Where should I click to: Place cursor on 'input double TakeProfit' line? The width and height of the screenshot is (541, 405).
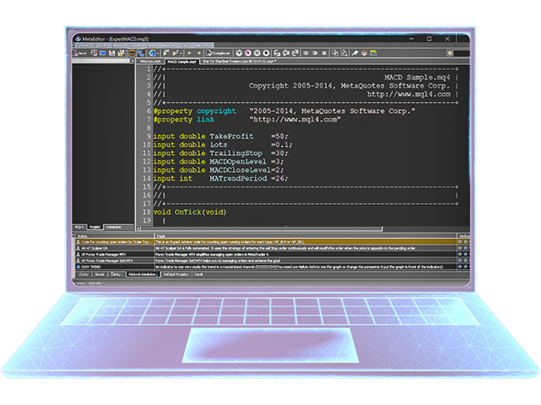coord(220,136)
